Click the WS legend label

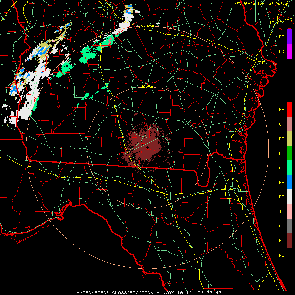pos(282,182)
